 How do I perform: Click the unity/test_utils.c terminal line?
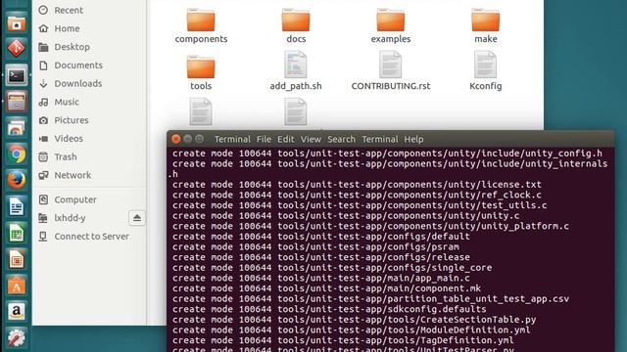pos(360,205)
